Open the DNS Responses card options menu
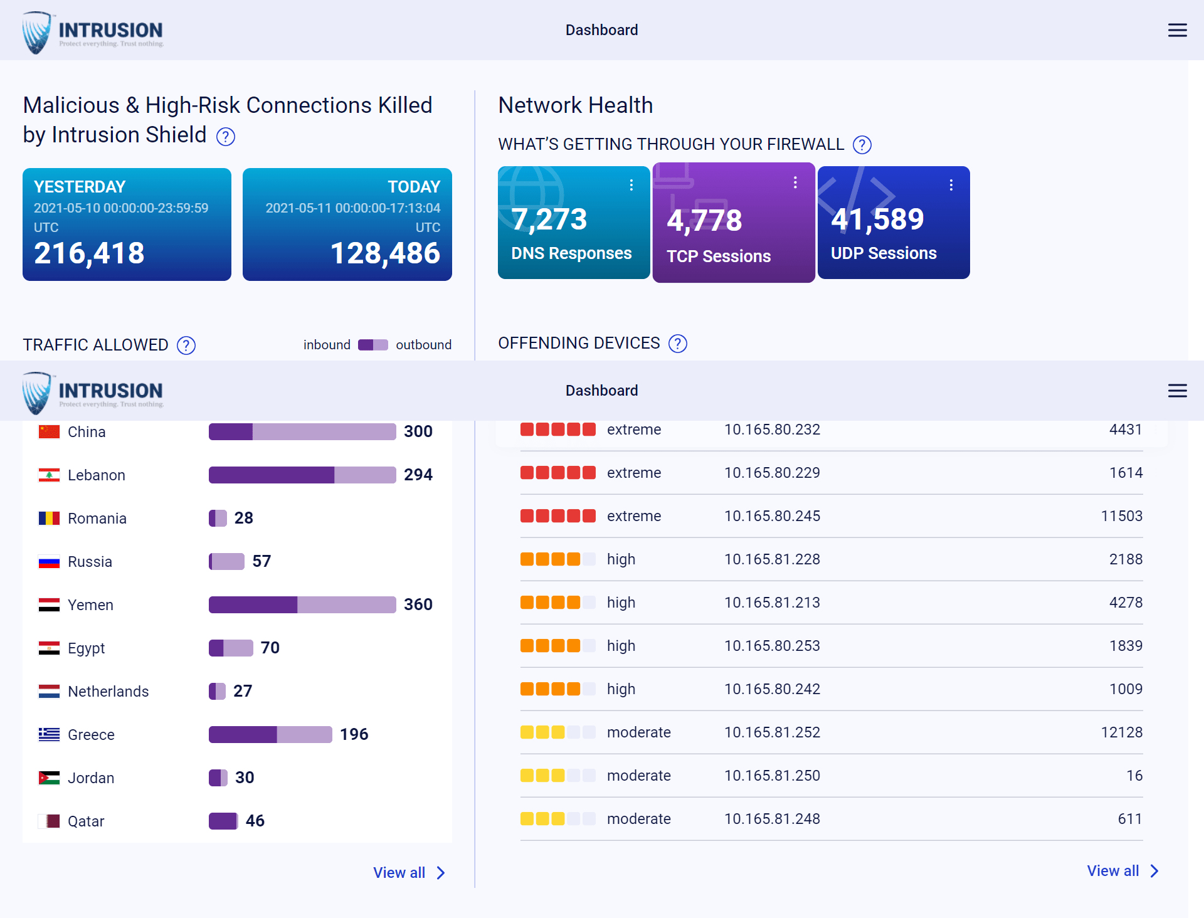The image size is (1204, 918). point(631,184)
